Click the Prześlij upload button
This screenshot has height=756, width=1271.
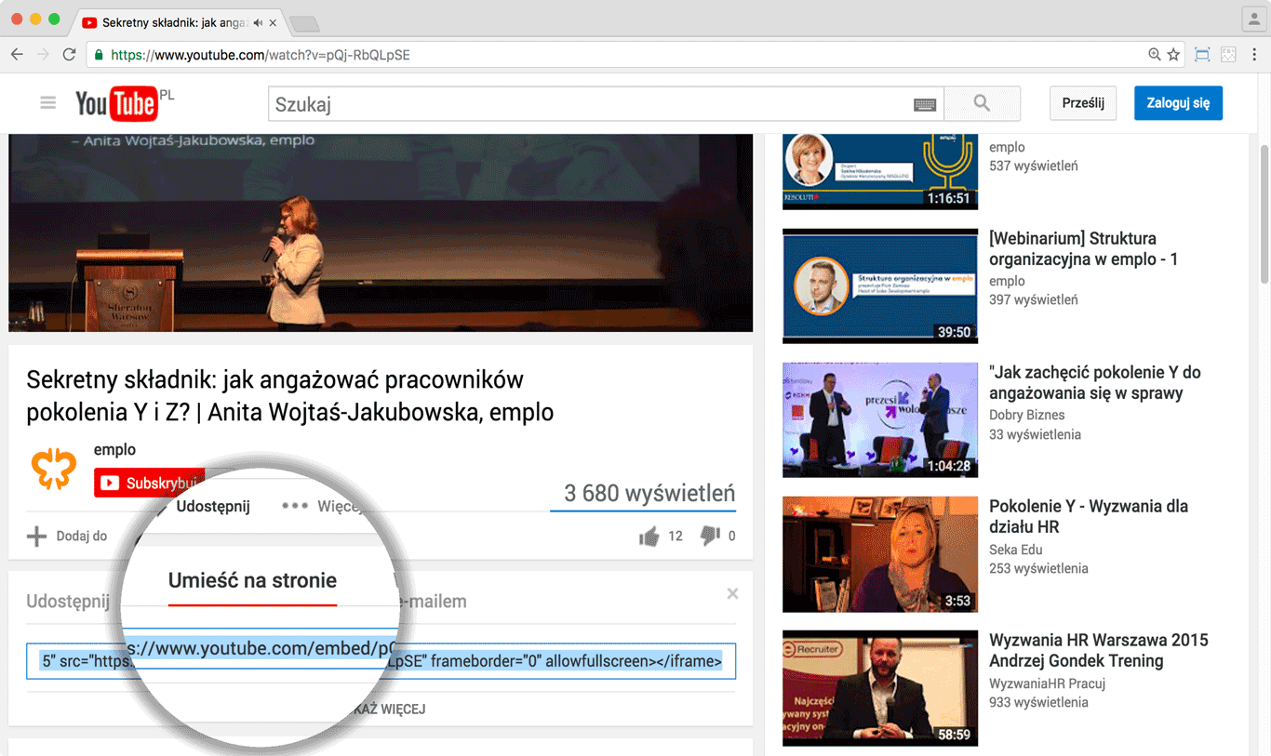1083,103
